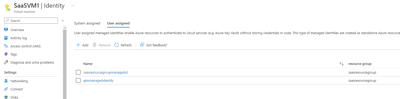The height and width of the screenshot is (99, 400).
Task: Collapse the sidebar with the double chevron
Action: pyautogui.click(x=63, y=21)
